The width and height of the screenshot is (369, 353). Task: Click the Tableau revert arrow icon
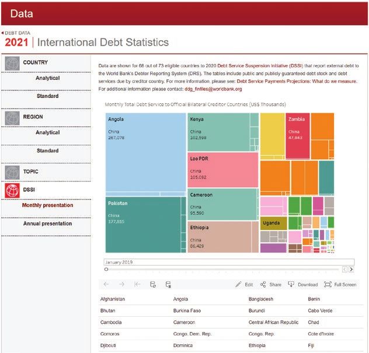point(137,284)
